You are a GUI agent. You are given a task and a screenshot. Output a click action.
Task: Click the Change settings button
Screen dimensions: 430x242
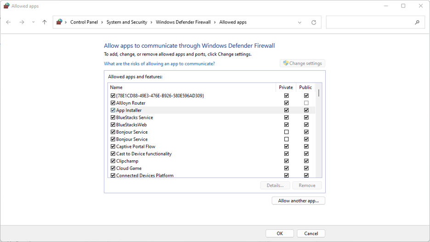(302, 63)
